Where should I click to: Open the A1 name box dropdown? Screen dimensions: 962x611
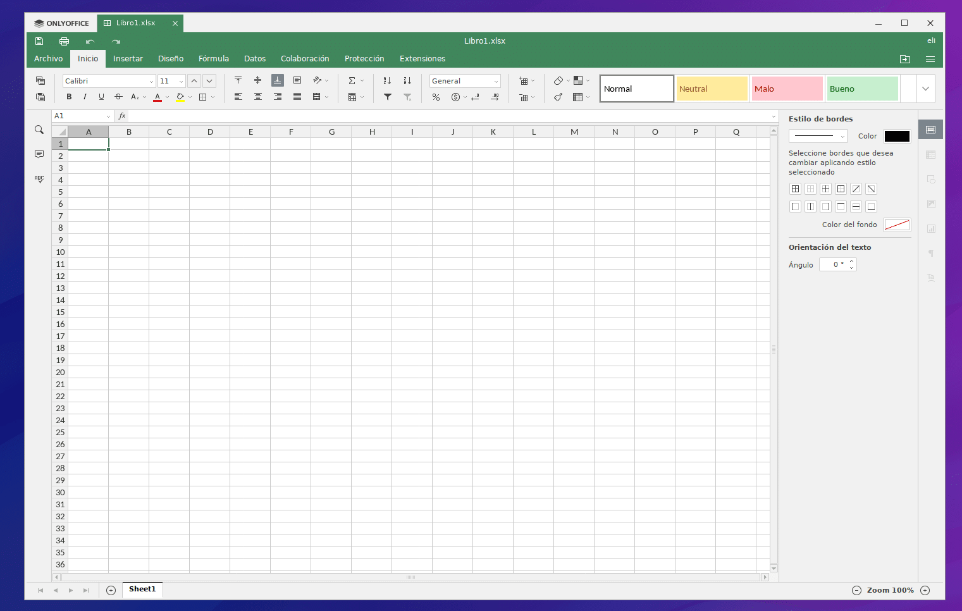click(x=108, y=116)
